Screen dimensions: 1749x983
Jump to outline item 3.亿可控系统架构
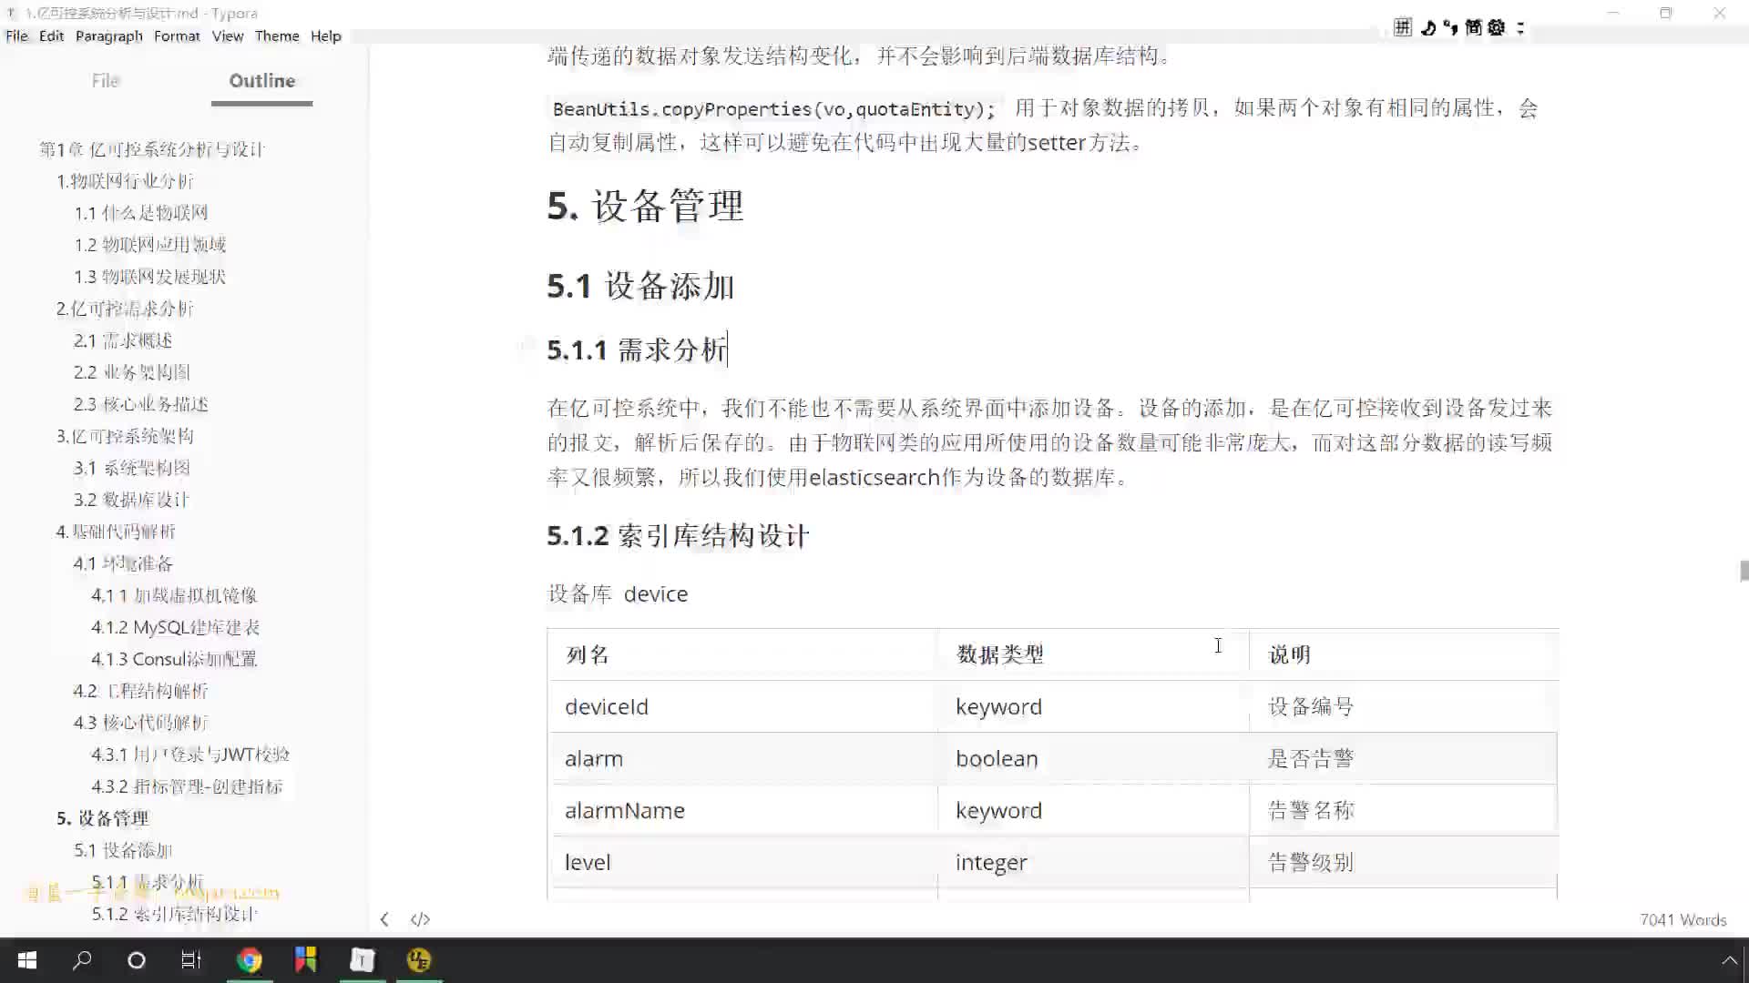(x=125, y=436)
